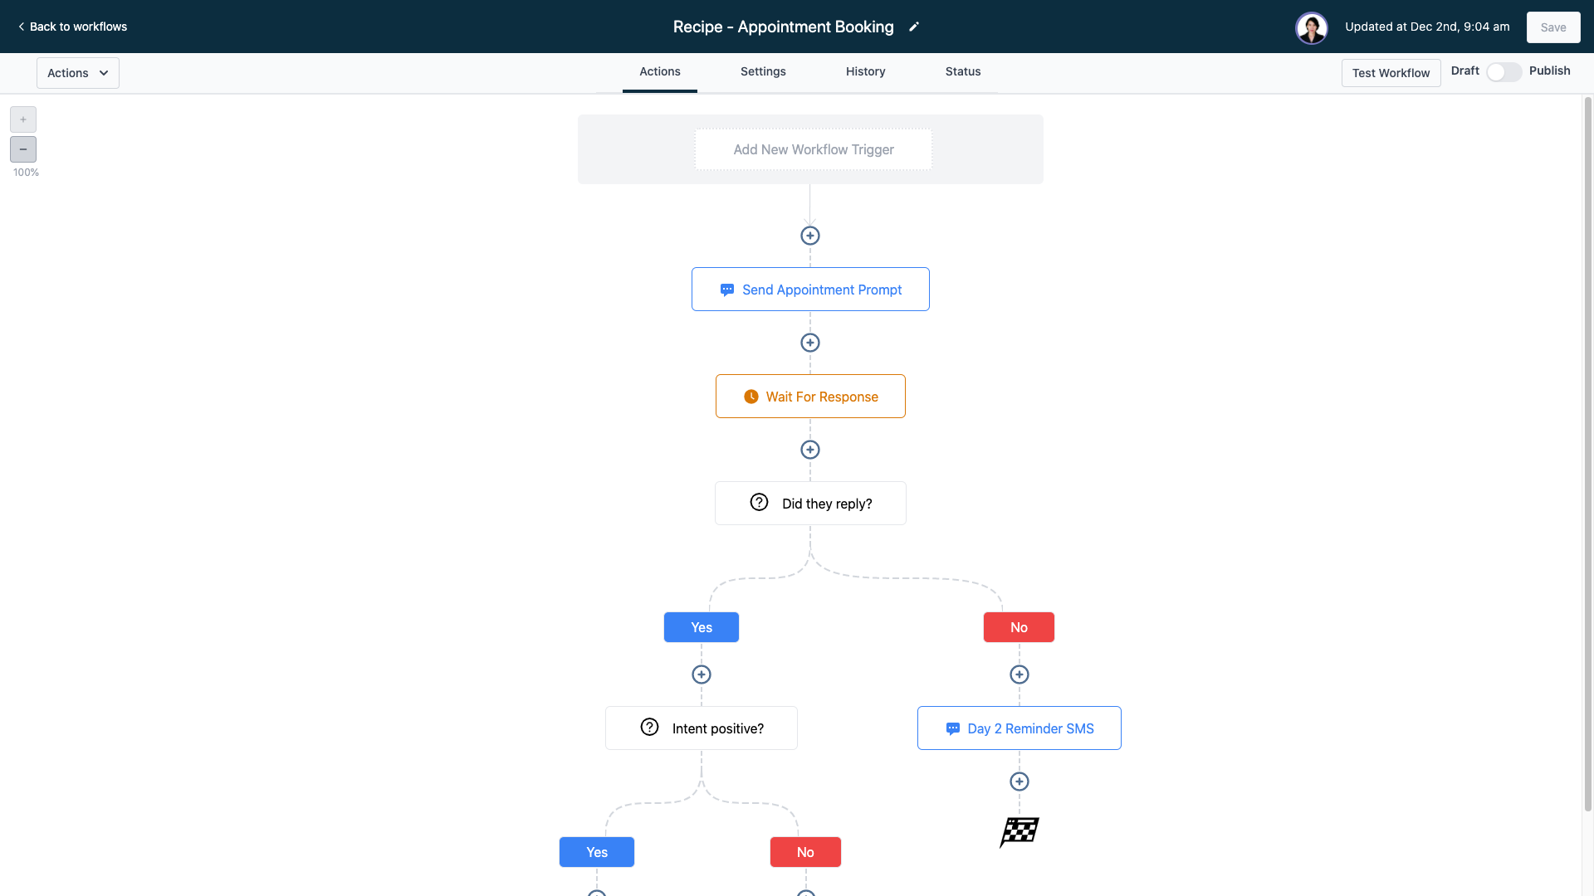Click the zoom in plus button
Viewport: 1594px width, 896px height.
click(x=23, y=119)
